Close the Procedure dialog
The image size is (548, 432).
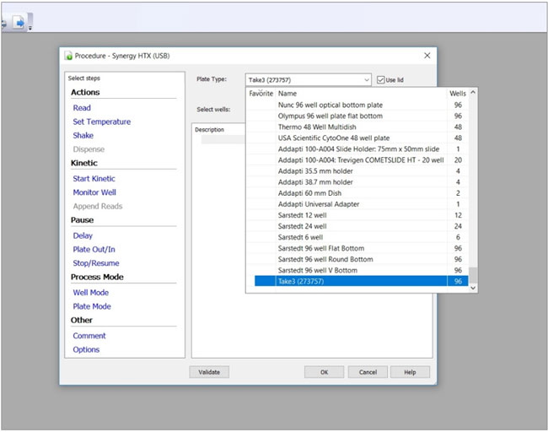click(x=427, y=56)
